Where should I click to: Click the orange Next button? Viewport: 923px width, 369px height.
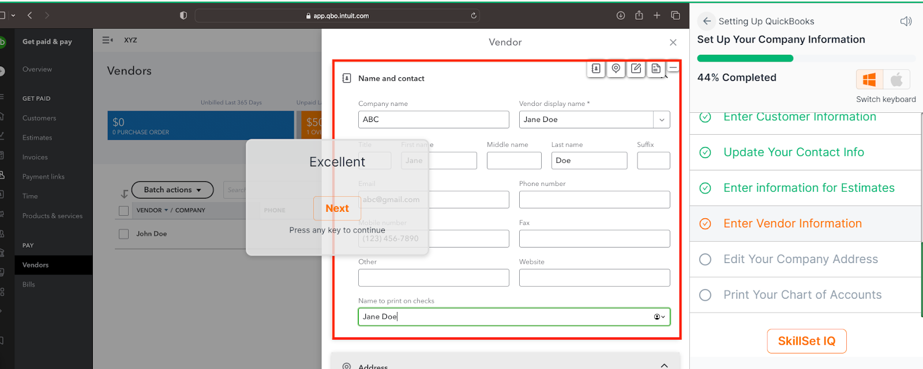pos(337,208)
